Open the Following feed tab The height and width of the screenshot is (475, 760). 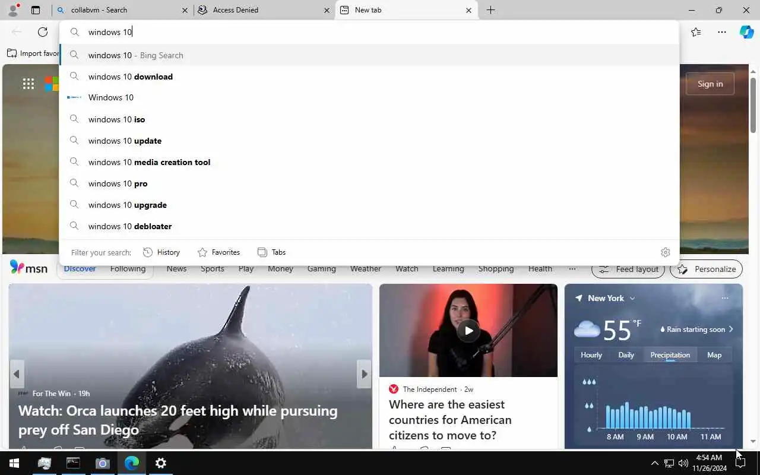click(x=128, y=269)
